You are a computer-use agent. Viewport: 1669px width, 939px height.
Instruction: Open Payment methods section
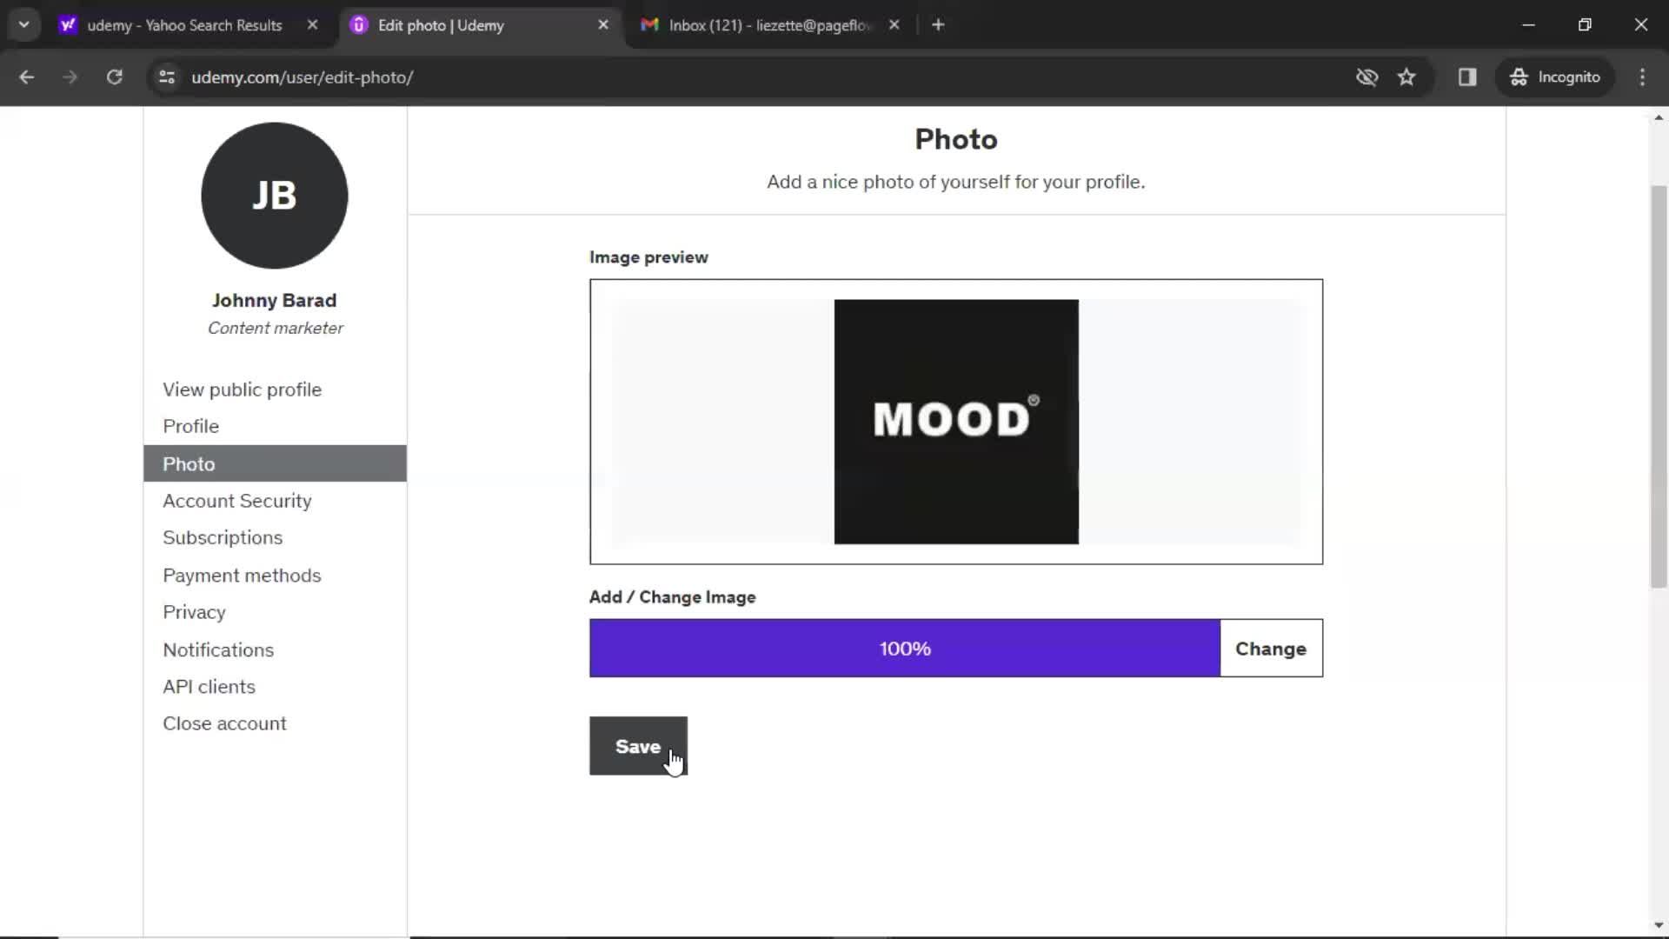[x=242, y=576]
